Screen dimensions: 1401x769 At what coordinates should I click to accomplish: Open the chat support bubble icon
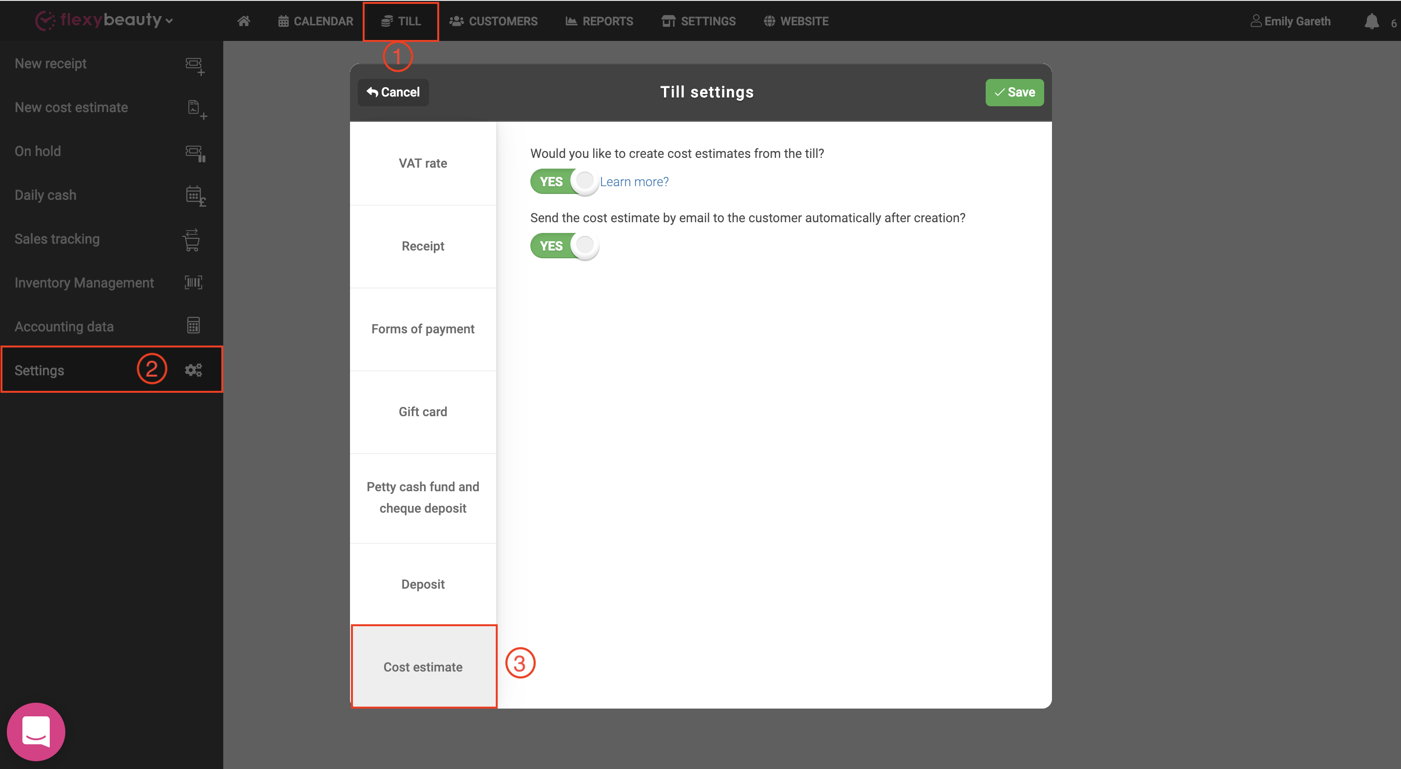click(x=36, y=731)
